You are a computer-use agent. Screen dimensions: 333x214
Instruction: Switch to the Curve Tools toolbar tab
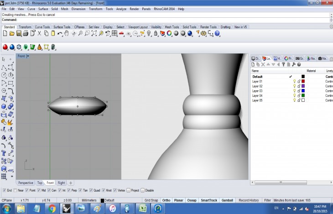tap(42, 27)
